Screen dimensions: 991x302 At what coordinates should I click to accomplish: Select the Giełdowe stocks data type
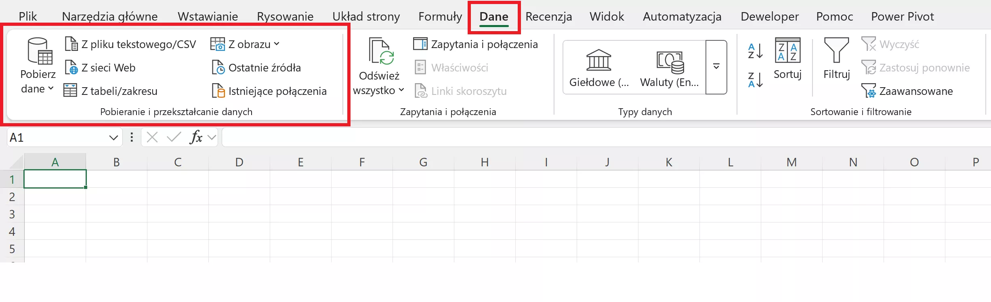(598, 68)
